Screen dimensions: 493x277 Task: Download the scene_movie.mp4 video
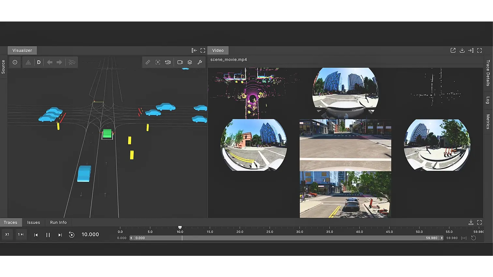[462, 51]
